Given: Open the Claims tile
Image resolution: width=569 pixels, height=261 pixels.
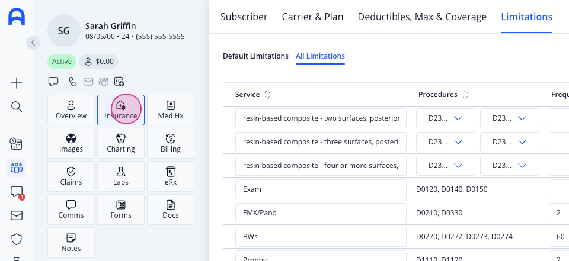Looking at the screenshot, I should coord(71,176).
